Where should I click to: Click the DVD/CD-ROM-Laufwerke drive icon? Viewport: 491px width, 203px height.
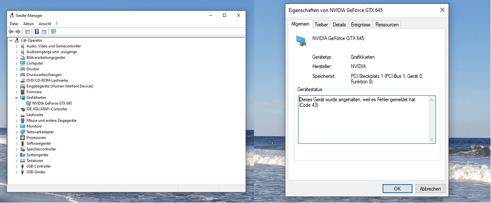coord(23,80)
